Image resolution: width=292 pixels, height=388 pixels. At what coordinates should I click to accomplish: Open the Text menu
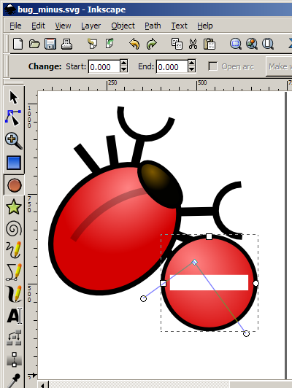click(x=180, y=26)
